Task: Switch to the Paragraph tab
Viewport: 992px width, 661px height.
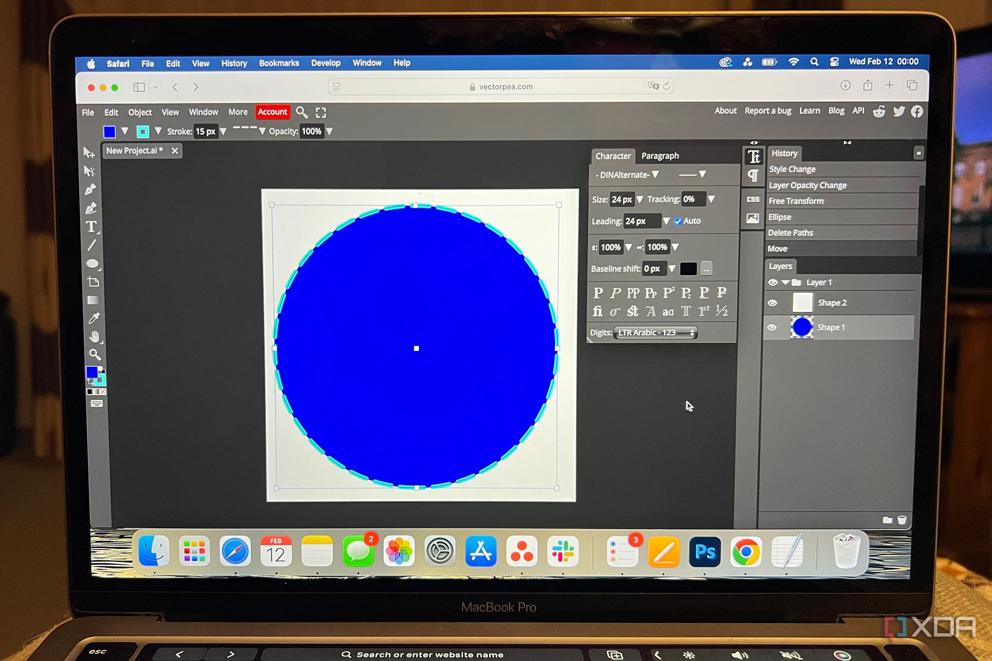Action: (x=660, y=156)
